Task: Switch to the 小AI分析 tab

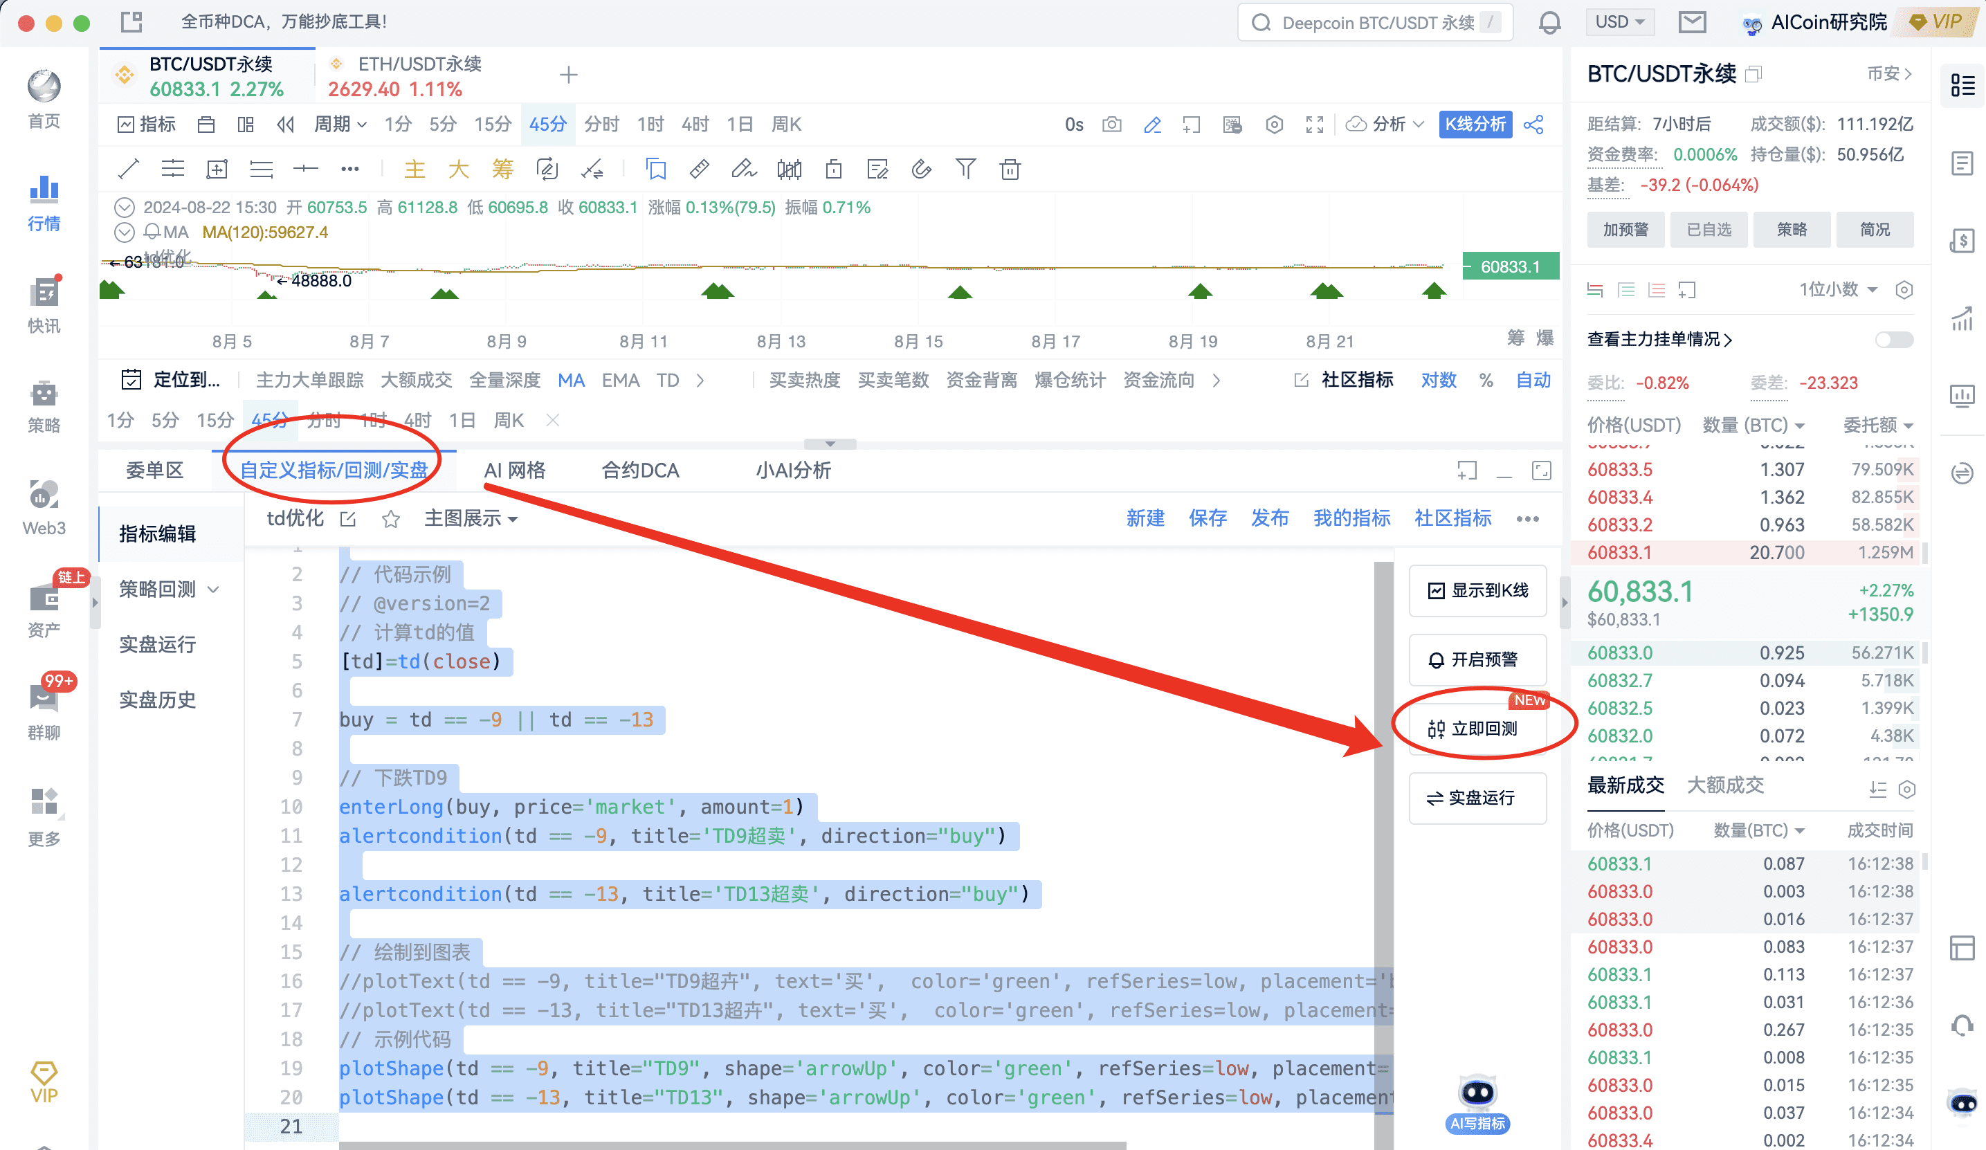Action: 793,471
